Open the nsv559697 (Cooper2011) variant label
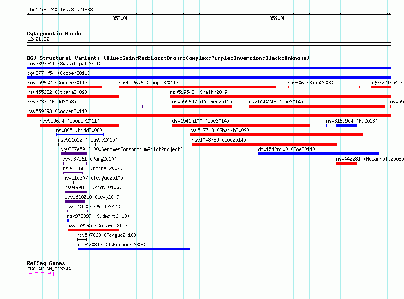Viewport: 404px width, 299px height. click(x=202, y=102)
